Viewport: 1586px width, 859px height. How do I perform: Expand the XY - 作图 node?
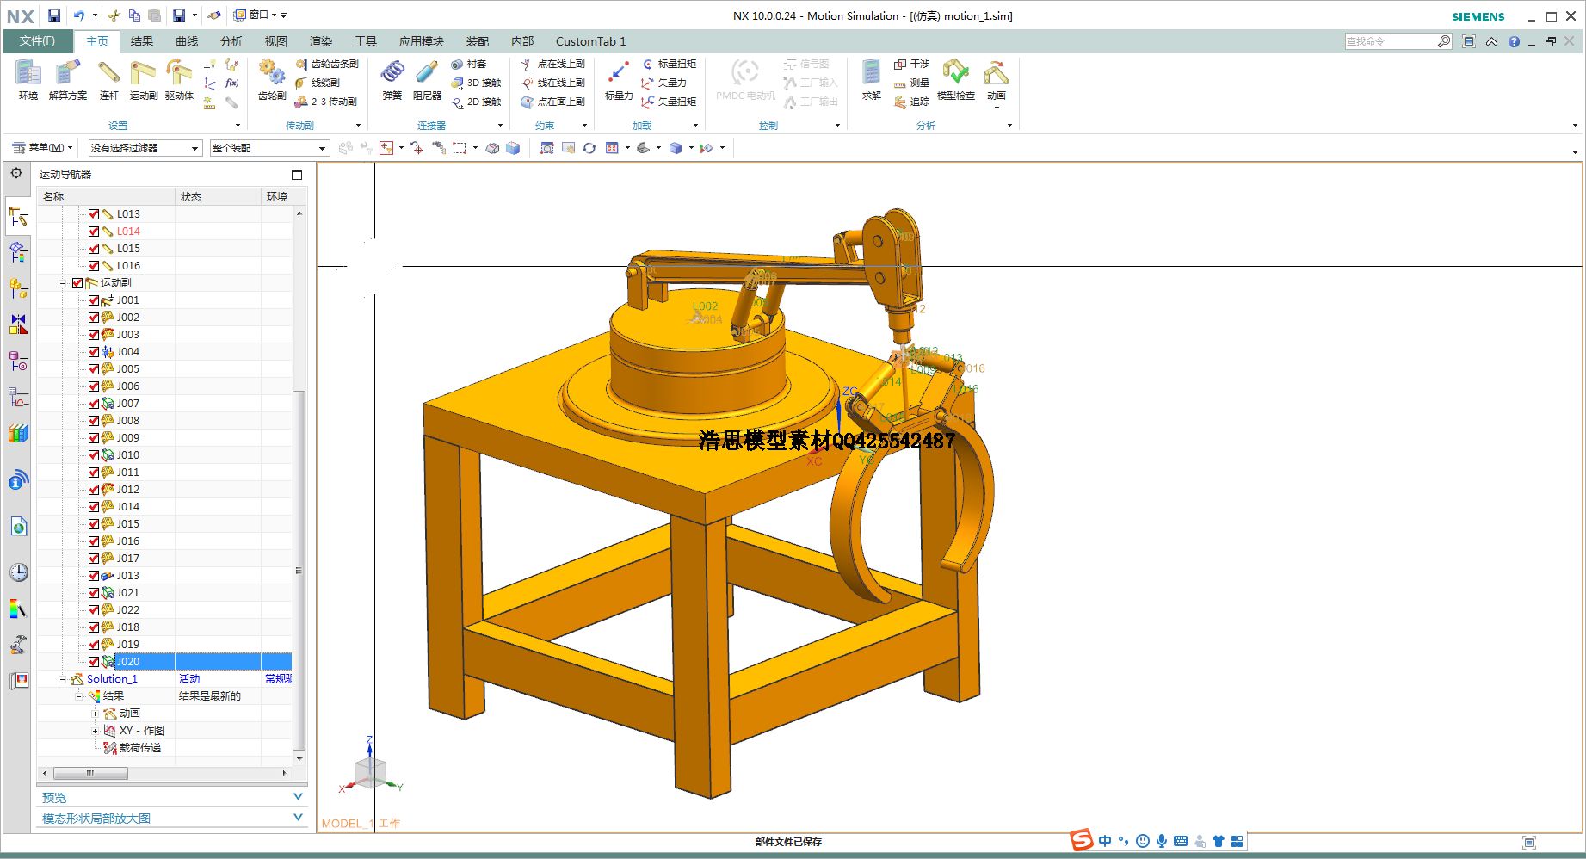[x=95, y=730]
